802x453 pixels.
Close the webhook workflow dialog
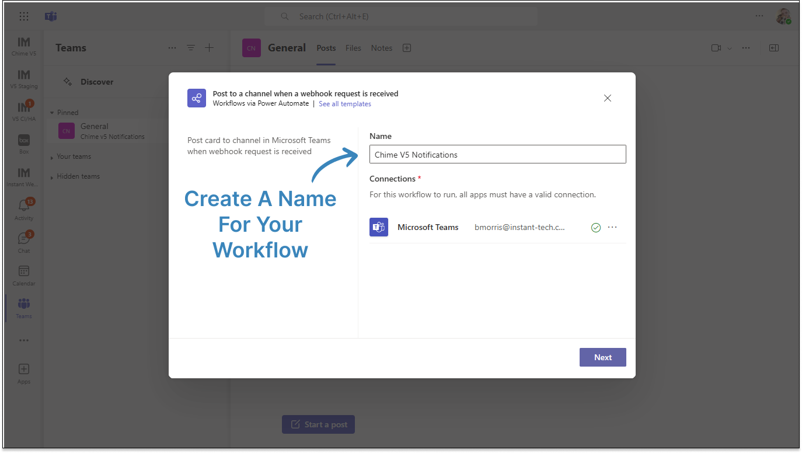click(x=608, y=98)
